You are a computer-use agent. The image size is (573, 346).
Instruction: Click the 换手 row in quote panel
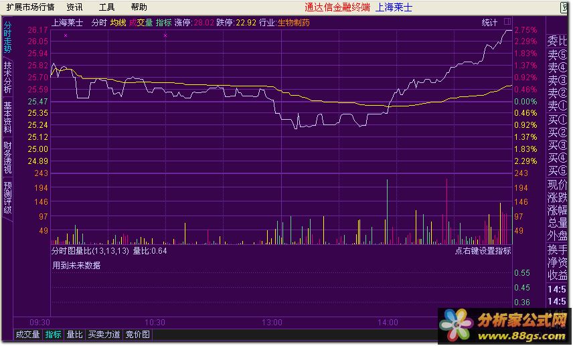(558, 250)
